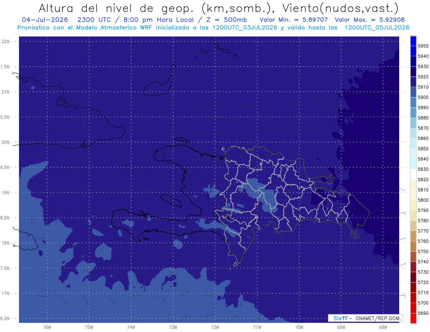Click the 5740 colorbar value
The width and height of the screenshot is (430, 332).
click(423, 261)
